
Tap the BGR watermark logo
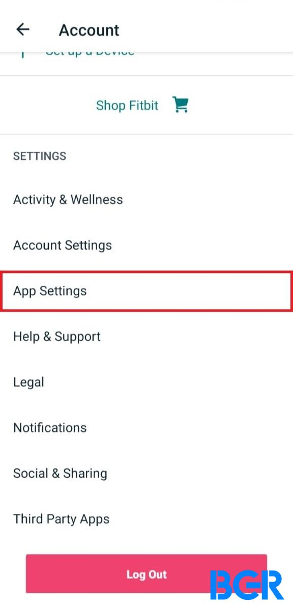(247, 585)
